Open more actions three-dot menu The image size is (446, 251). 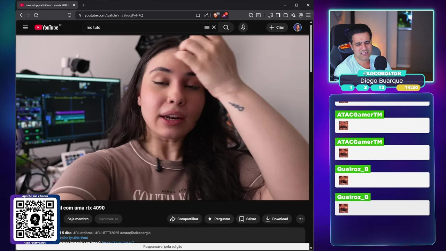pos(301,219)
